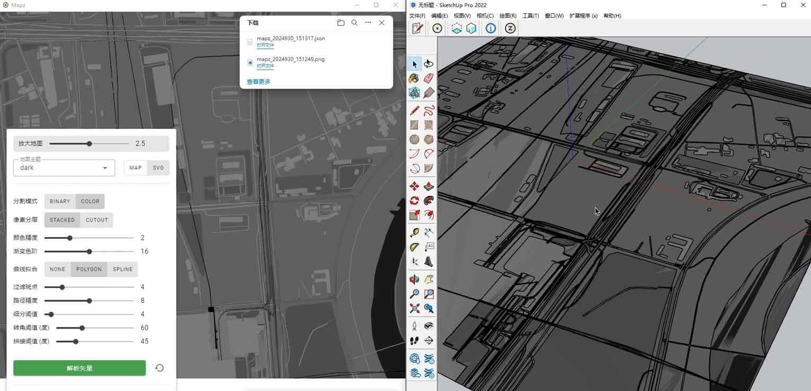Click search icon in downloads popup
The image size is (811, 391).
coord(354,23)
